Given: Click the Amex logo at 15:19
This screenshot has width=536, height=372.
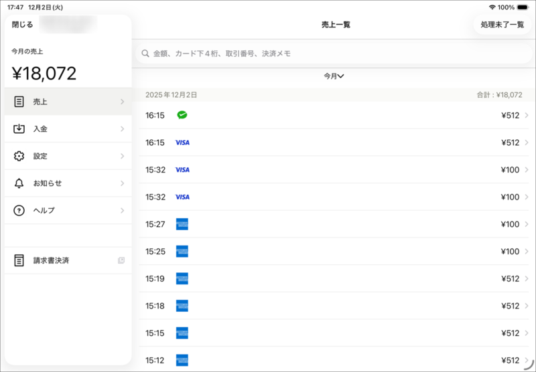Looking at the screenshot, I should pyautogui.click(x=182, y=278).
